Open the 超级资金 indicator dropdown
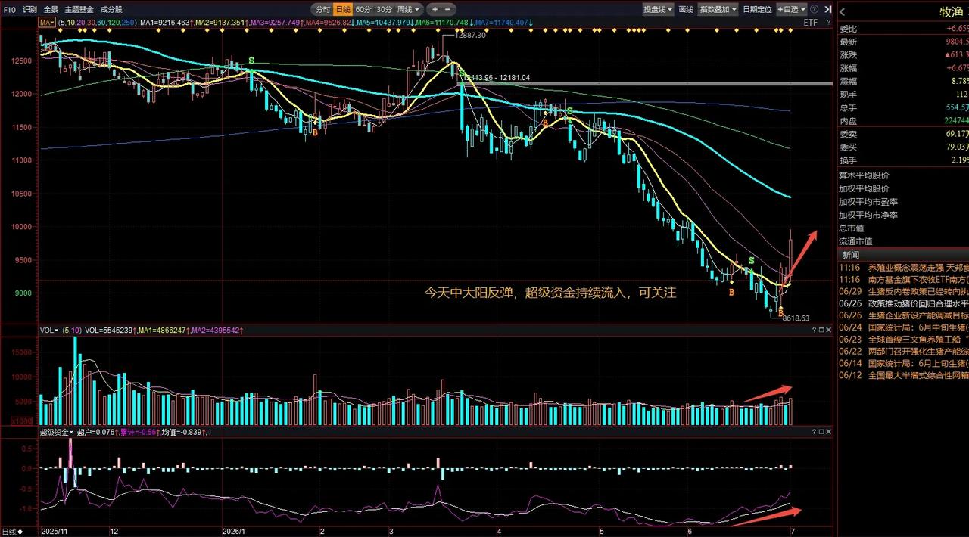 tap(57, 432)
